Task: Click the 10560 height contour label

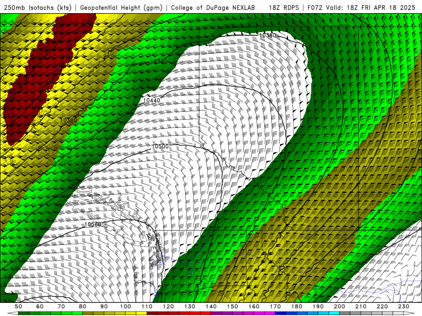Action: (93, 224)
